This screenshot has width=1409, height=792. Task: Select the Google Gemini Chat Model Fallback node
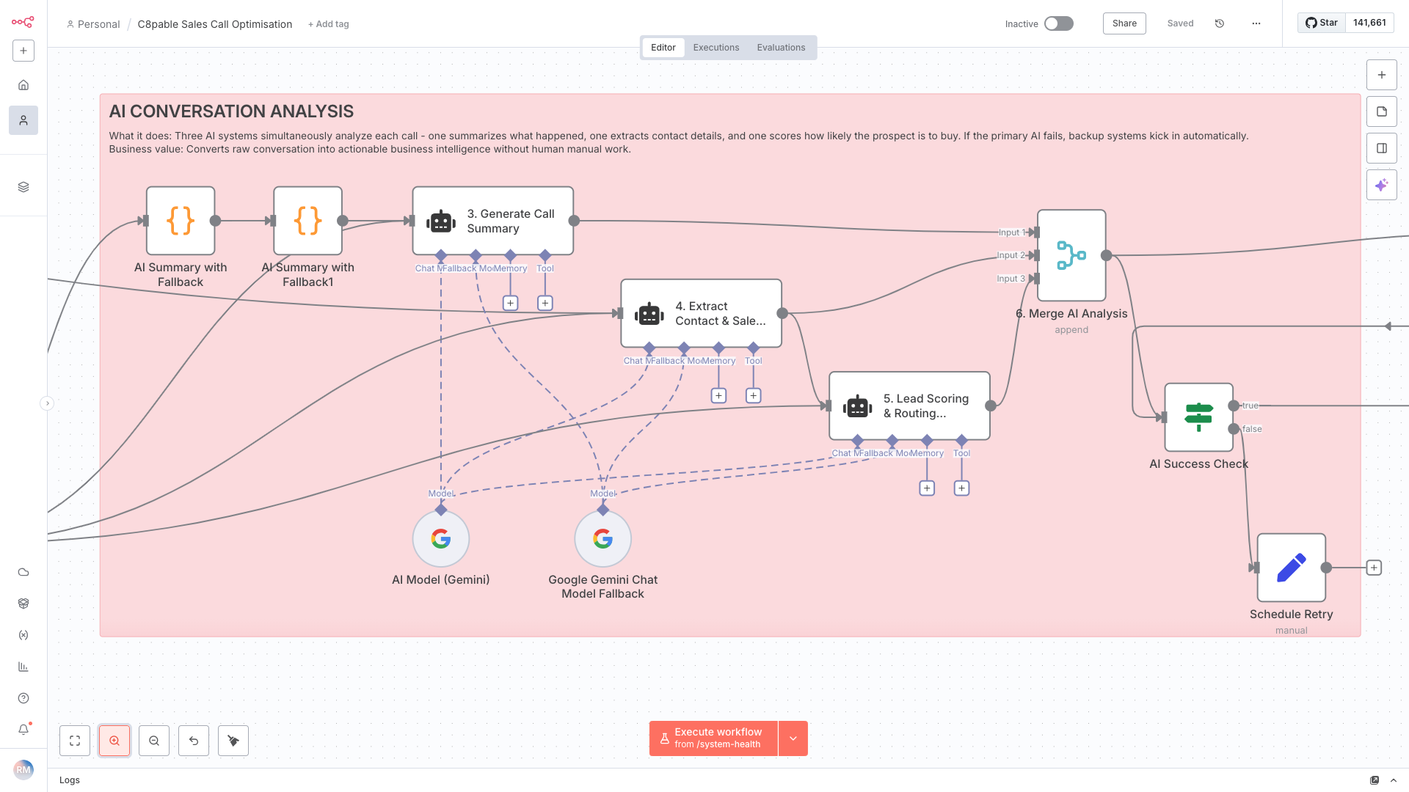(x=602, y=539)
